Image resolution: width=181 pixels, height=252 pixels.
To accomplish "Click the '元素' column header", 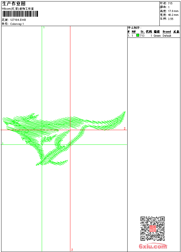I will click(176, 32).
